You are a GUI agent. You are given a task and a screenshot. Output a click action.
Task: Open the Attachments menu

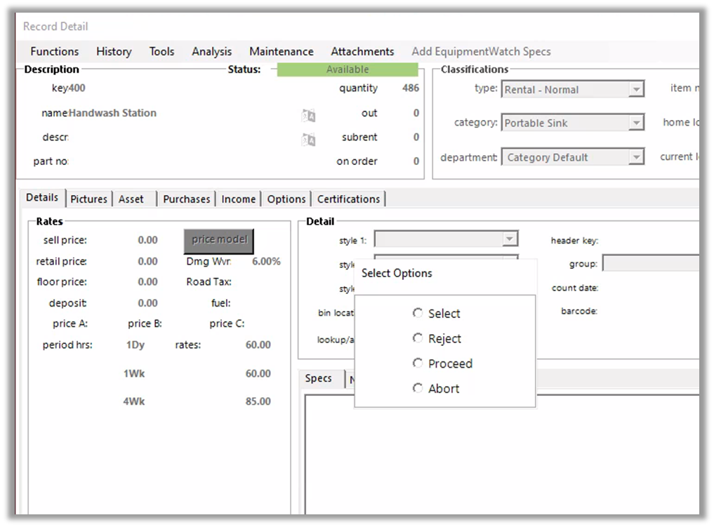(x=362, y=51)
